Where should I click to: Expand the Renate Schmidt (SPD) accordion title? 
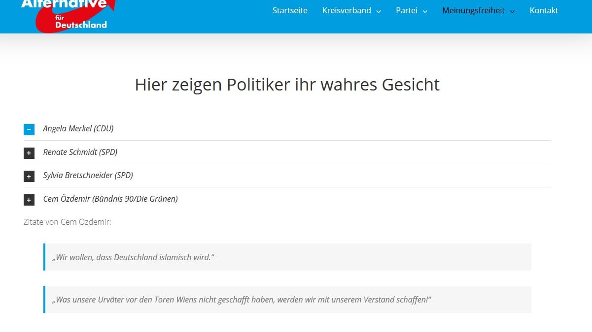(80, 152)
